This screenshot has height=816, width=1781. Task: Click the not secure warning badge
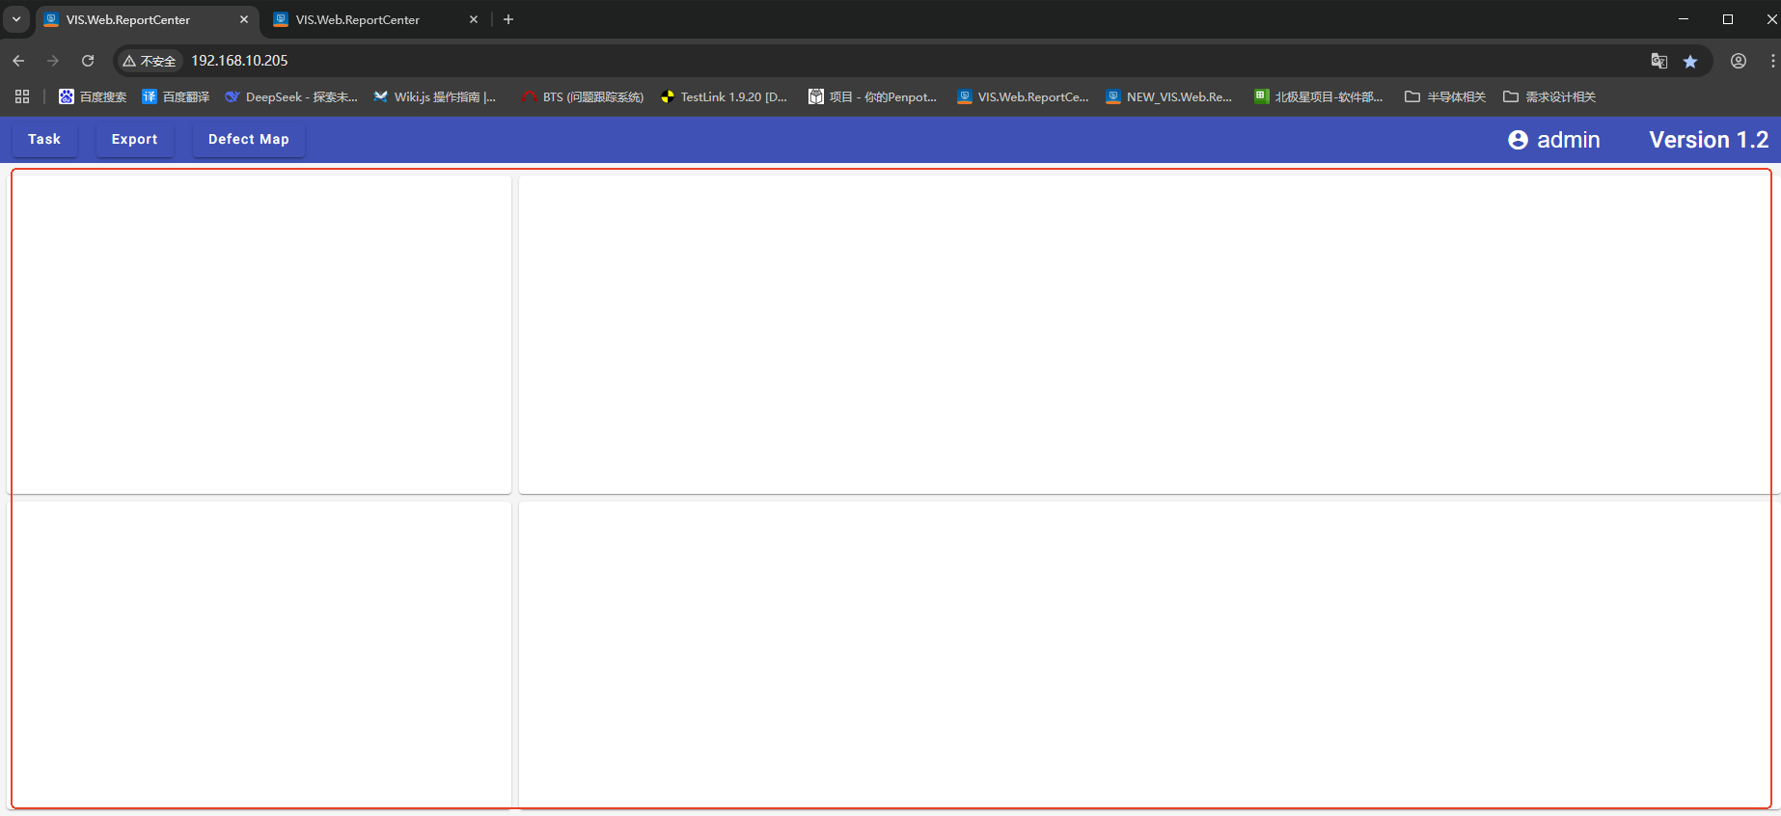(150, 61)
